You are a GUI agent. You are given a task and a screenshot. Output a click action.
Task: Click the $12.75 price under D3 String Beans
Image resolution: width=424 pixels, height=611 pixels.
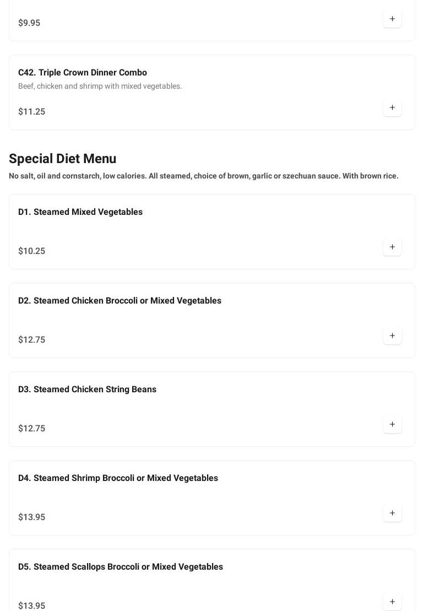point(32,429)
